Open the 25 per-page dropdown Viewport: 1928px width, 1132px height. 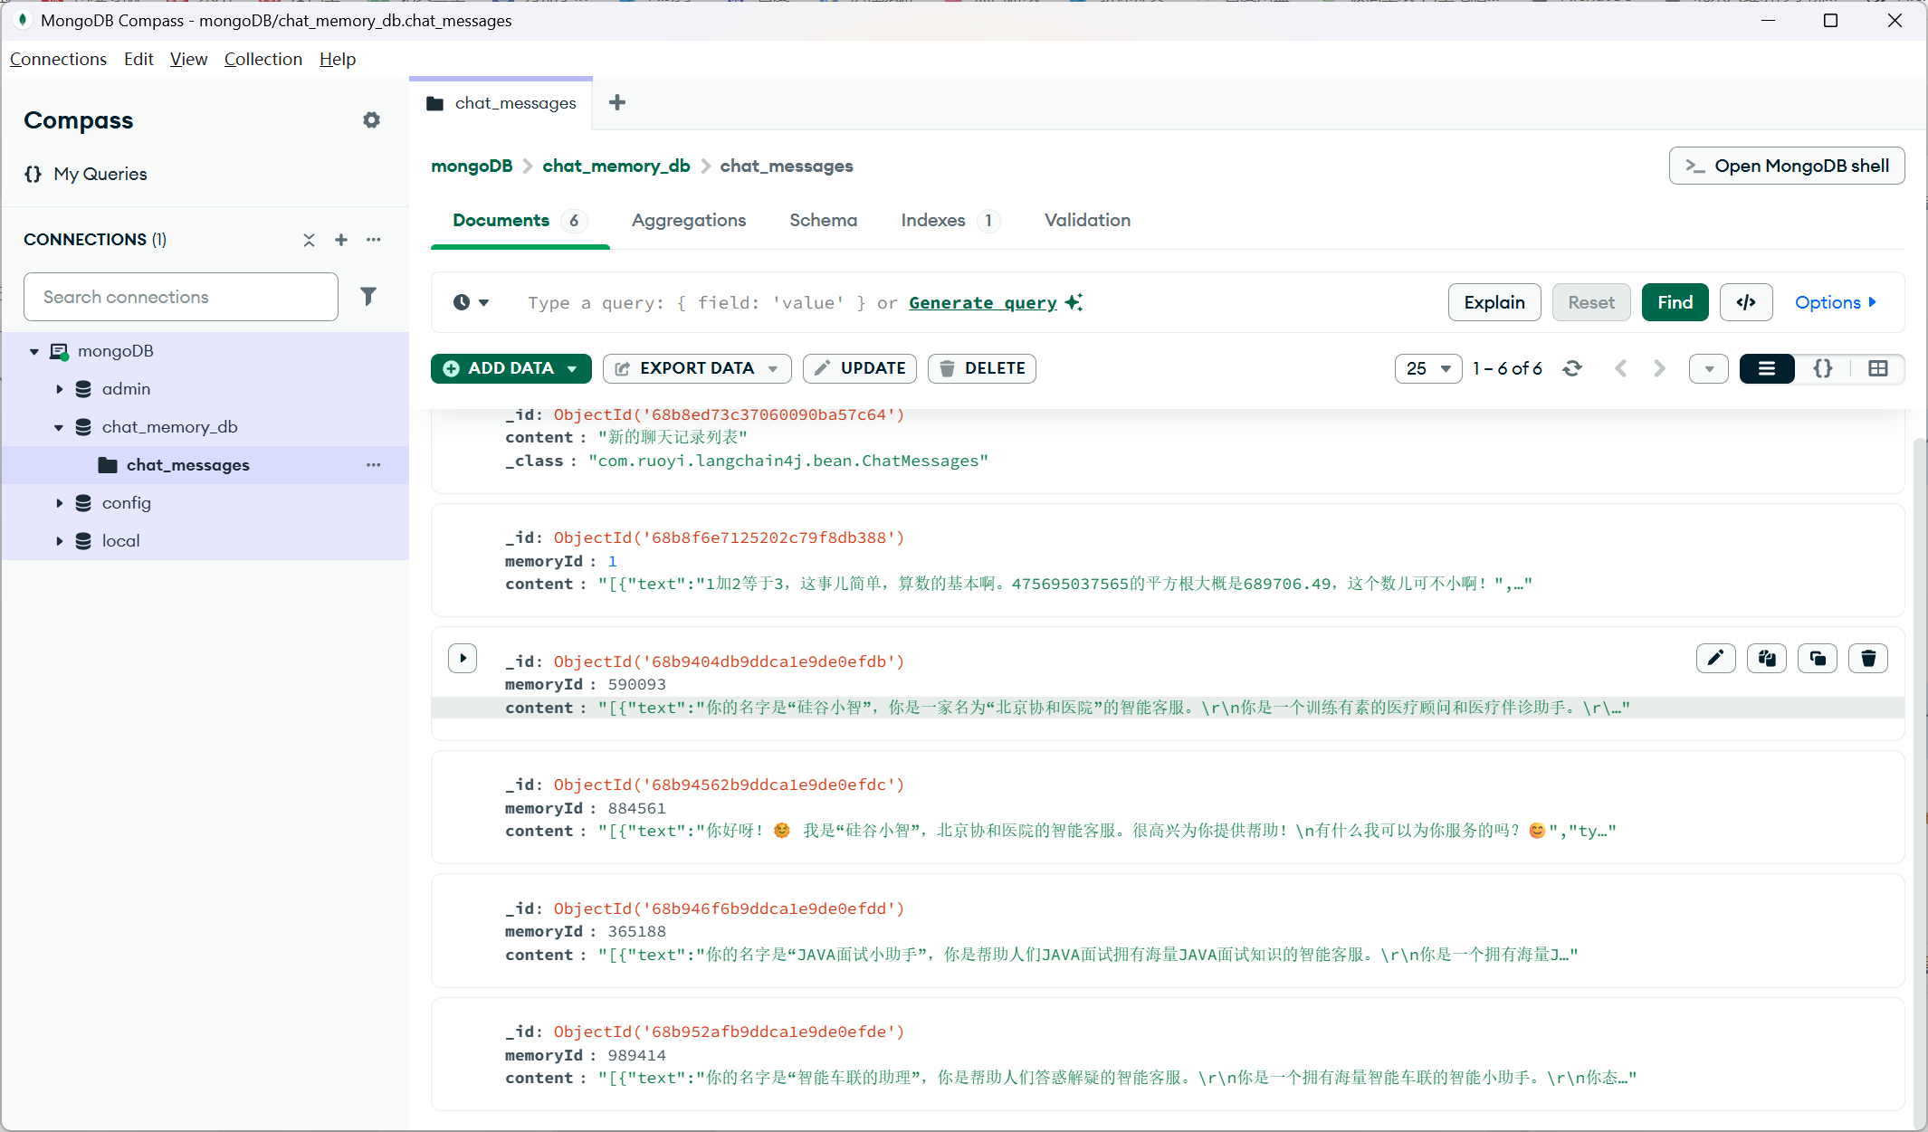(x=1427, y=368)
